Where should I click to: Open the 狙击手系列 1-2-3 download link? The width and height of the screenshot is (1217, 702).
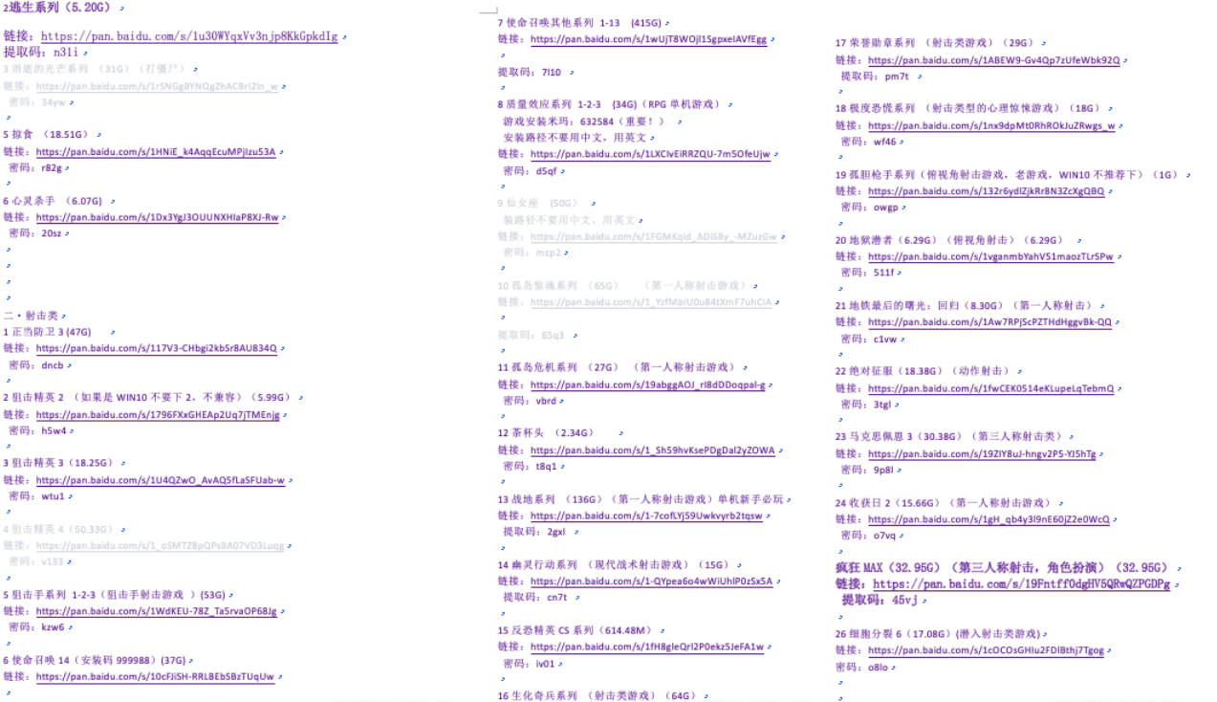(157, 611)
